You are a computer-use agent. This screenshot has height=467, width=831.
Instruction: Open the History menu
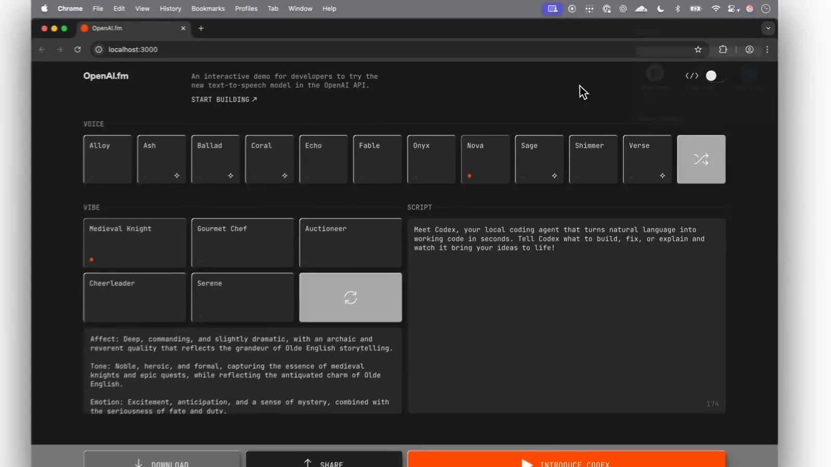(x=170, y=8)
